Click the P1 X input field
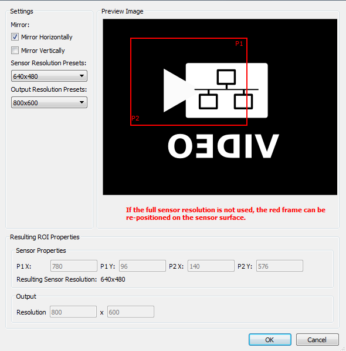Viewport: 346px width, 351px height. pos(74,266)
